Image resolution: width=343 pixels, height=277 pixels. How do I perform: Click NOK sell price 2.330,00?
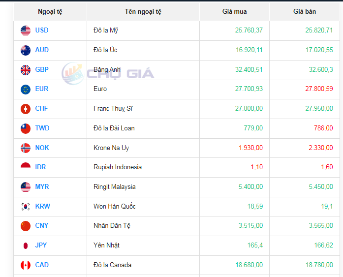[x=321, y=148]
